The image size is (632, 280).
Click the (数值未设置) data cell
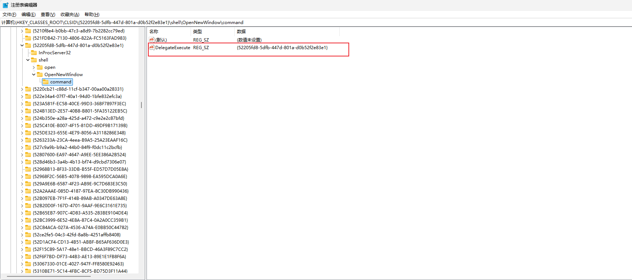[x=249, y=40]
